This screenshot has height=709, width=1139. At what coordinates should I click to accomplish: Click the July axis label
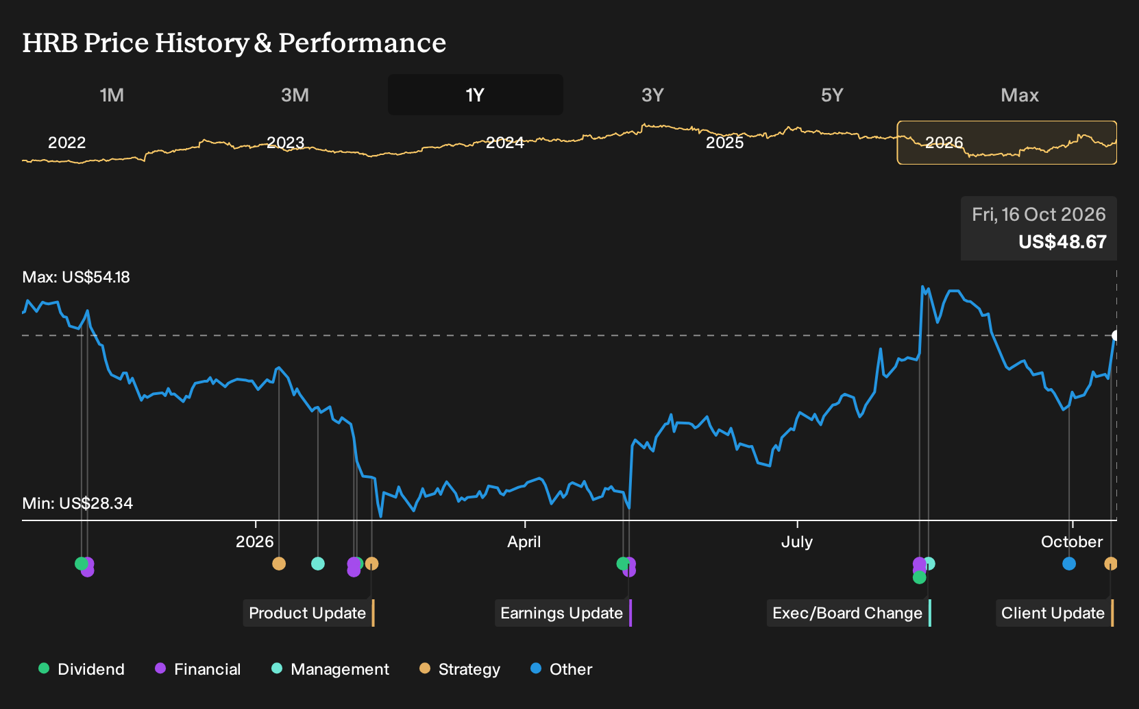(797, 542)
